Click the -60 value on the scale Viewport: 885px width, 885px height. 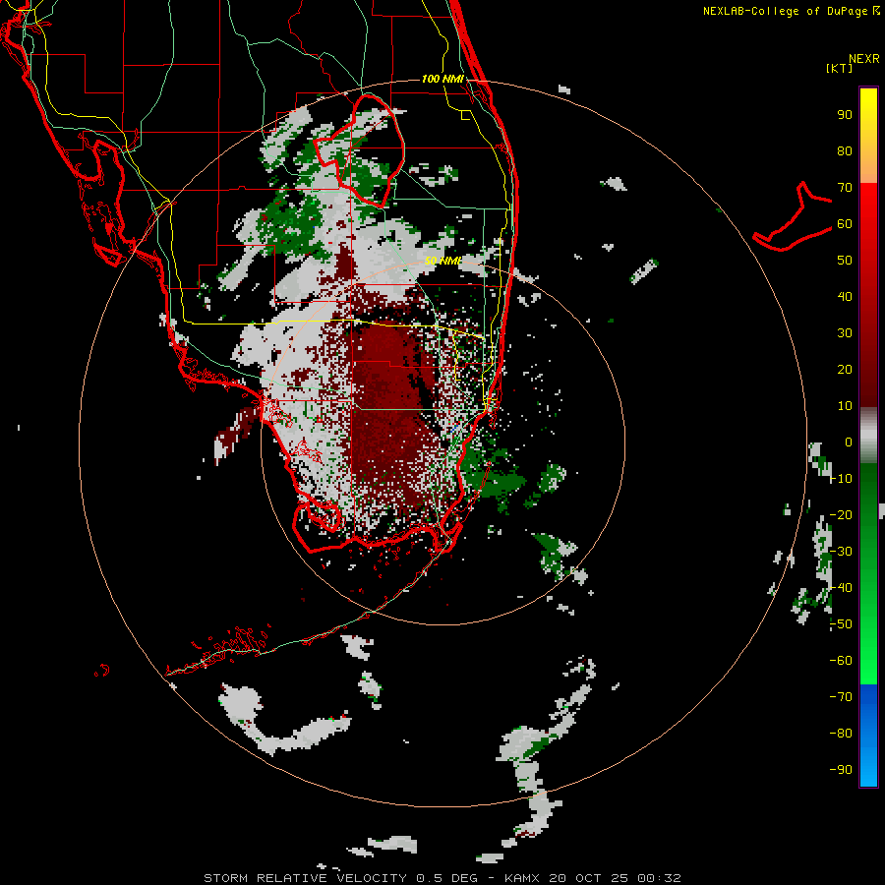(841, 661)
